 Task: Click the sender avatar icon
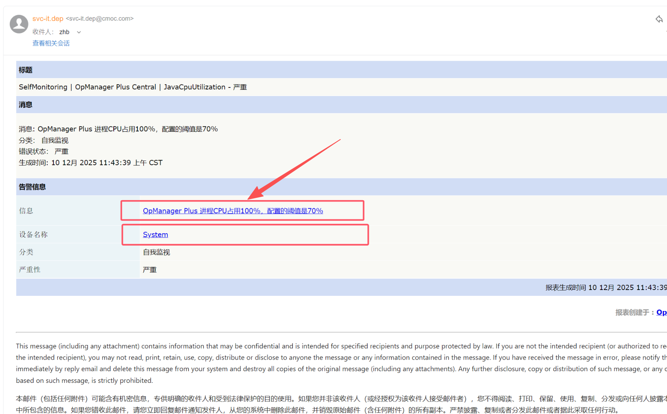(19, 24)
